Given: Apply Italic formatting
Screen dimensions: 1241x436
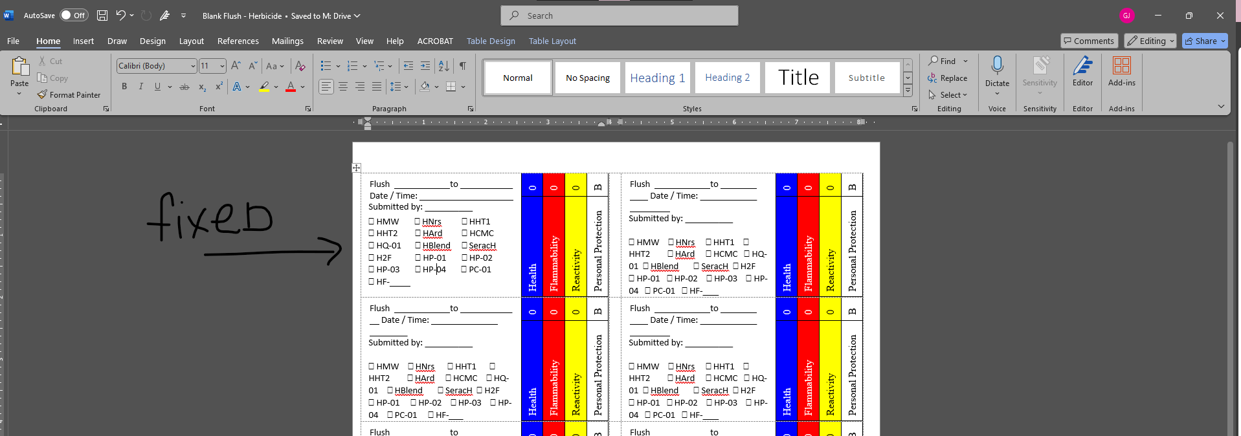Looking at the screenshot, I should [x=140, y=86].
